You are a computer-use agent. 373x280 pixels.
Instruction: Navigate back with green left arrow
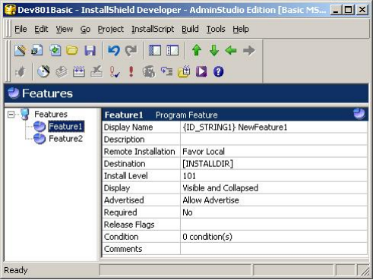[x=231, y=50]
